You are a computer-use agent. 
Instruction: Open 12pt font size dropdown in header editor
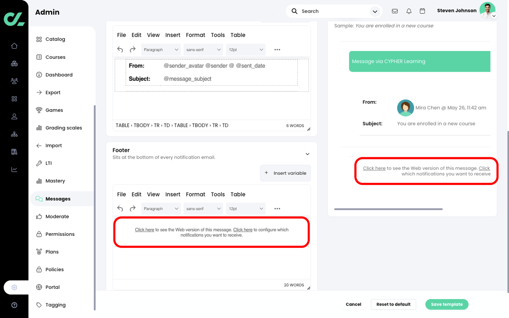coord(246,49)
